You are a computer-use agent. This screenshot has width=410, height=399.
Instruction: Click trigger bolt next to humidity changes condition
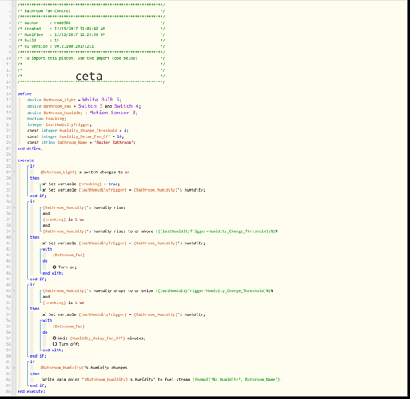tap(14, 368)
